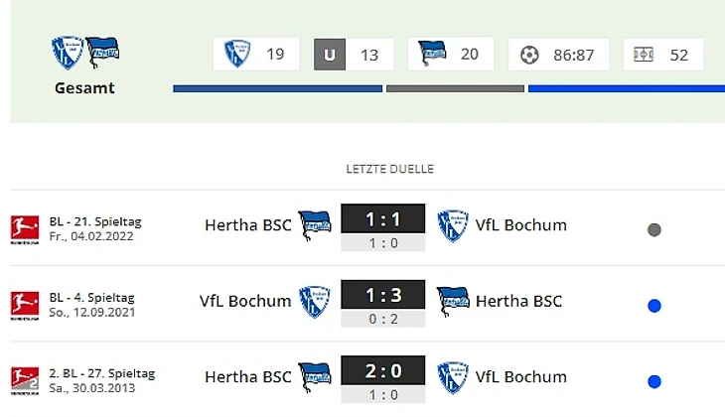Open the 2:0 match result from 2013
725x417 pixels.
[382, 370]
